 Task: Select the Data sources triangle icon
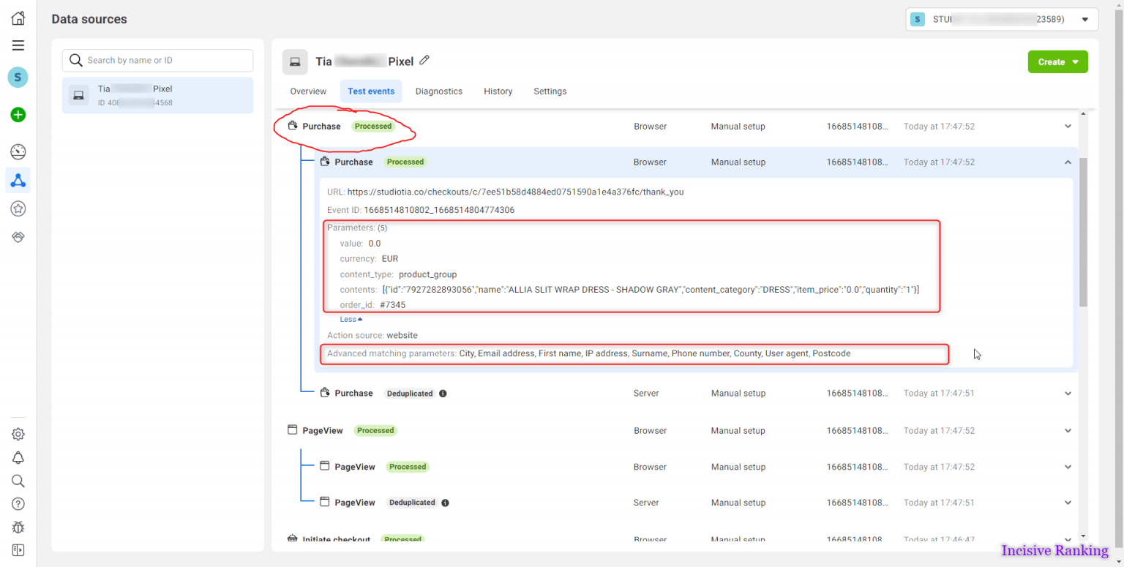tap(18, 180)
